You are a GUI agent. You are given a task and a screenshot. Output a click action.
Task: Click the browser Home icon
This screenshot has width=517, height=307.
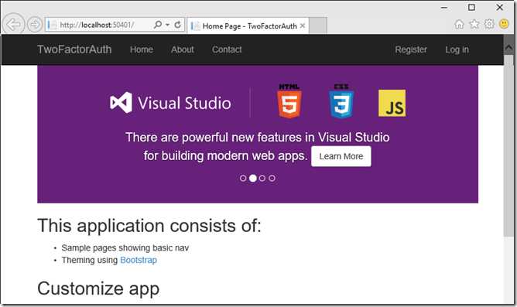[x=459, y=24]
